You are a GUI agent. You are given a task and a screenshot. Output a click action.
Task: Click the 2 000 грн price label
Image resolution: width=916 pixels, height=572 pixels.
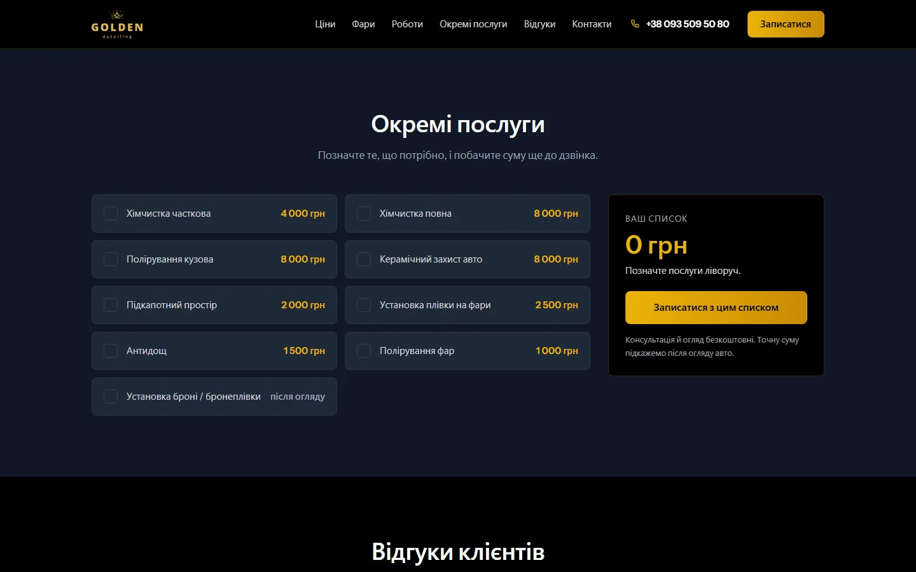click(303, 305)
